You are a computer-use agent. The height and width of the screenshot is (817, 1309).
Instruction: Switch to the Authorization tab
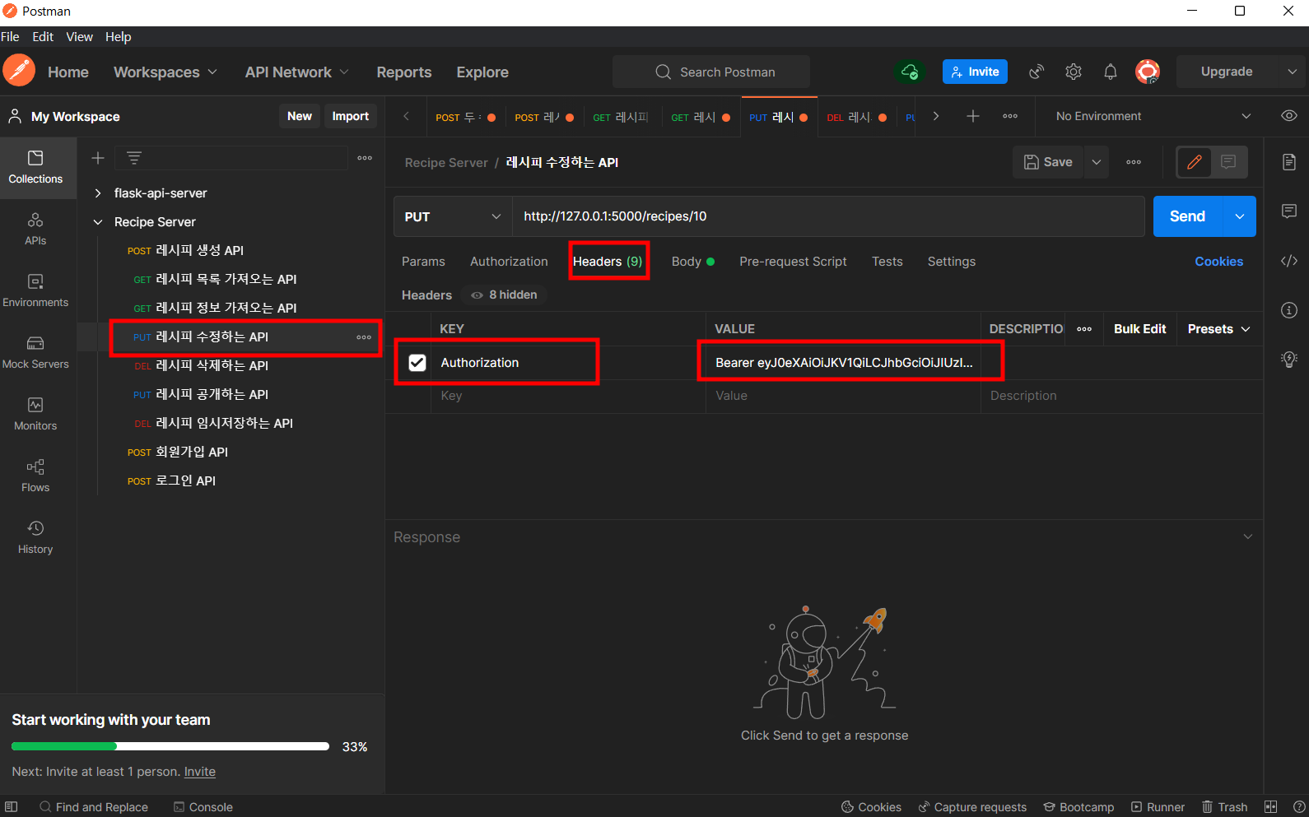509,262
